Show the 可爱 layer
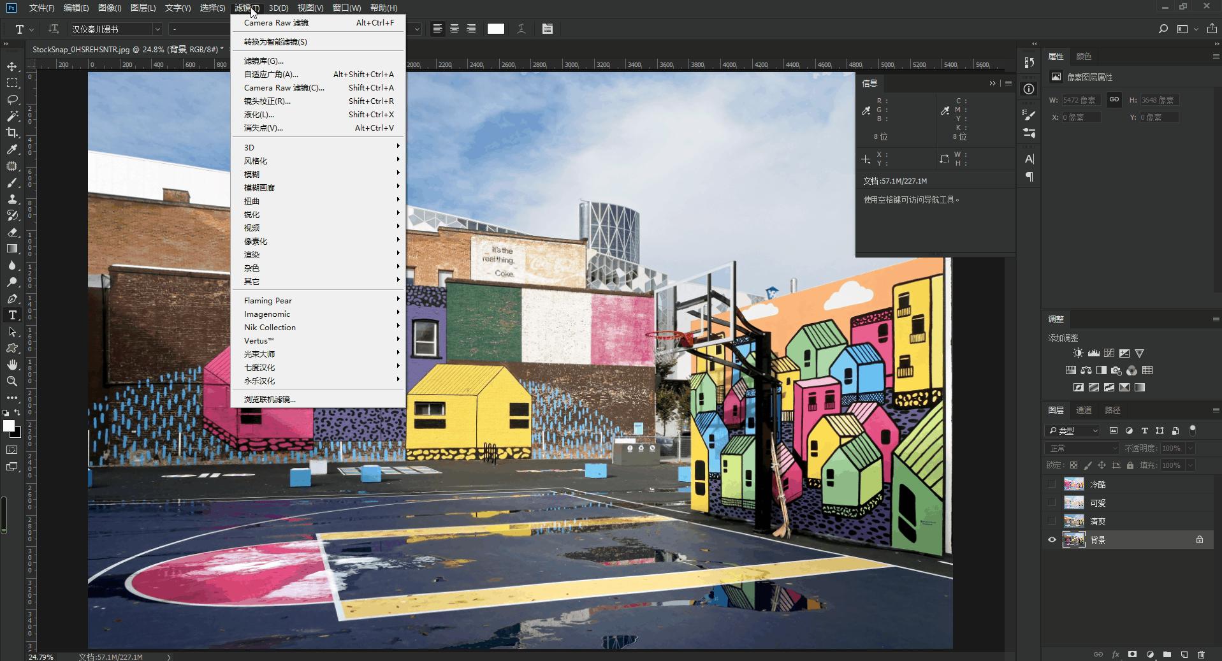 click(1052, 503)
